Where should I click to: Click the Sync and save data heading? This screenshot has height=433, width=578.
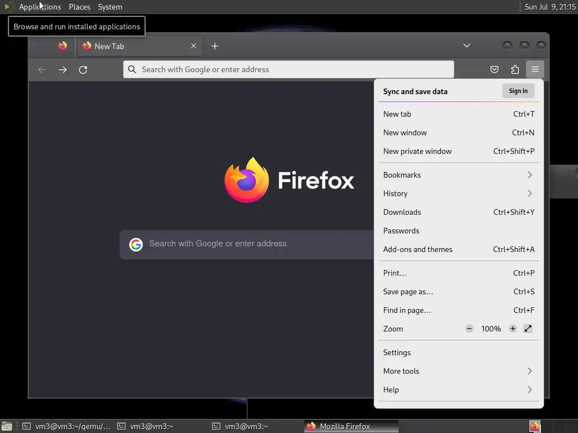click(x=415, y=91)
